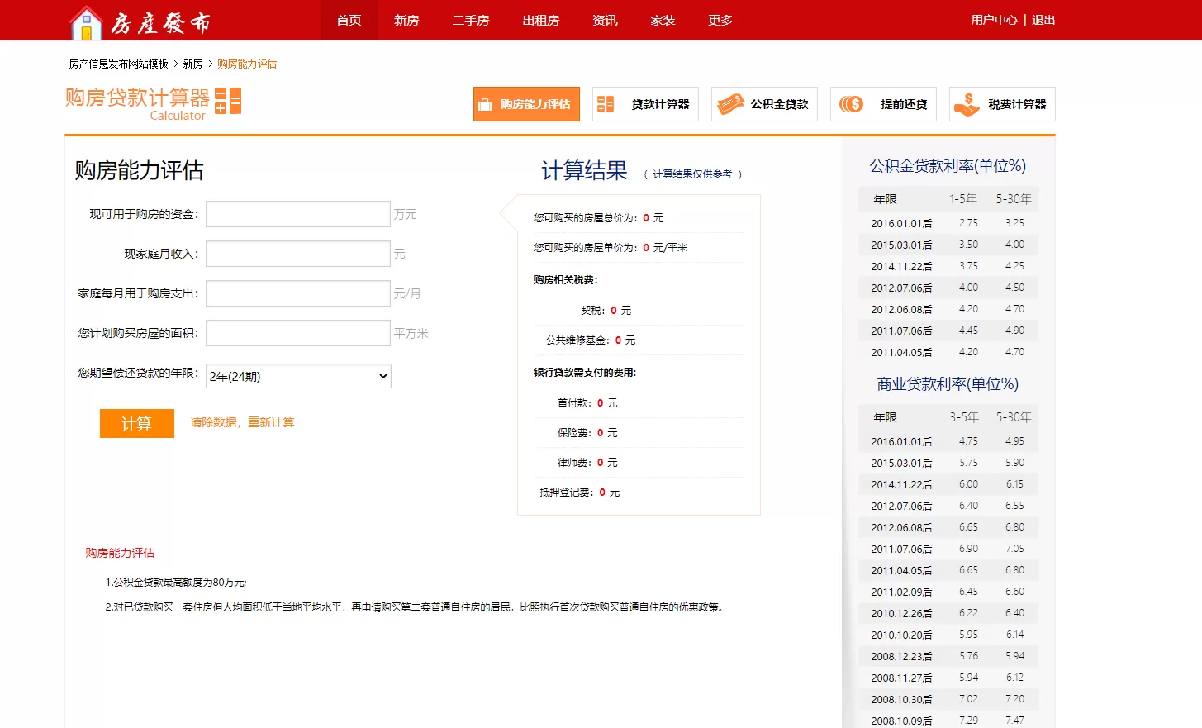The image size is (1202, 728).
Task: Click the orange calculator icon beside title
Action: [227, 101]
